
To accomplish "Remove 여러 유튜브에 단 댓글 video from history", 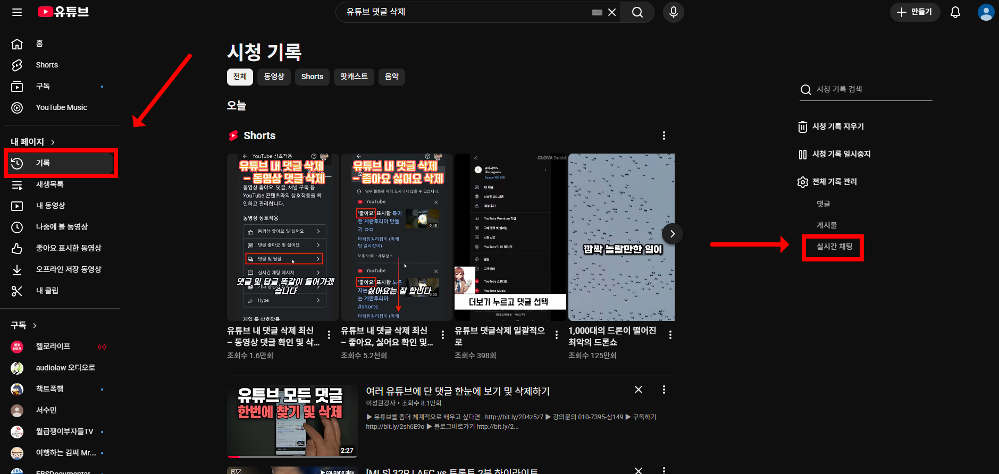I will (x=639, y=390).
